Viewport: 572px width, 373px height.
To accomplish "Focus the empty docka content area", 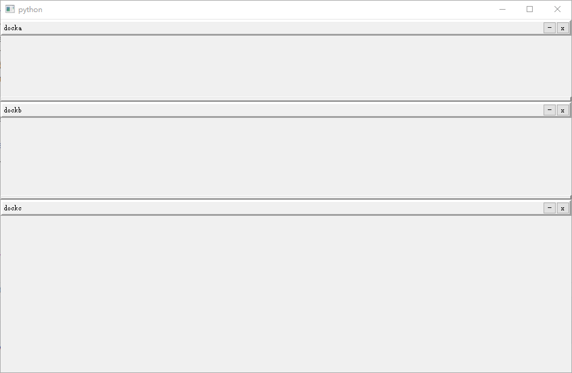I will [x=285, y=66].
